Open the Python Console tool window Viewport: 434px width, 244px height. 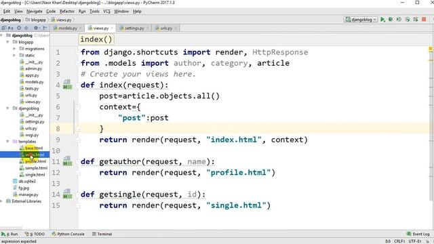(68, 234)
